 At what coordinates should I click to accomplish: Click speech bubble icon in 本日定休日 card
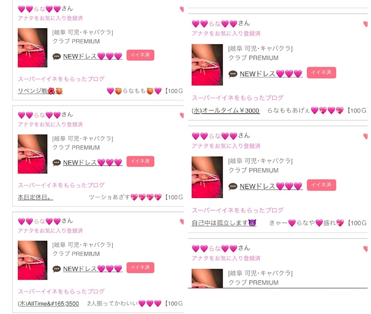click(57, 163)
